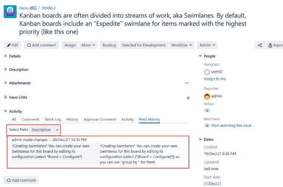Open the More actions dropdown
Screen dimensions: 283x187
click(x=88, y=45)
